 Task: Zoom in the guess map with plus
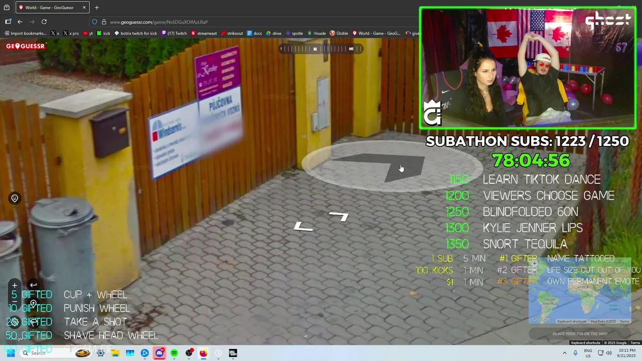coord(535,263)
